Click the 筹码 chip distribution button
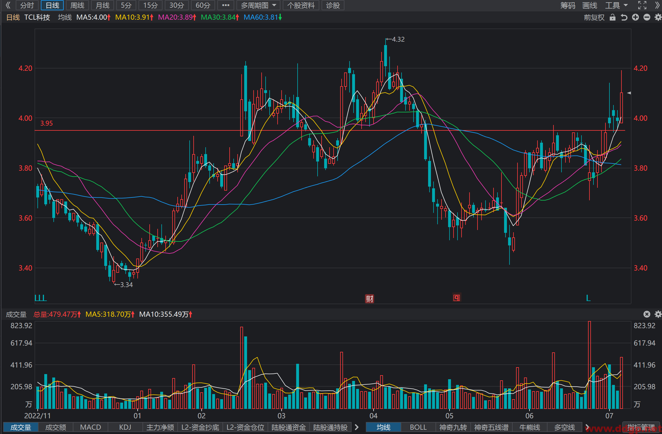The height and width of the screenshot is (434, 662). [567, 5]
